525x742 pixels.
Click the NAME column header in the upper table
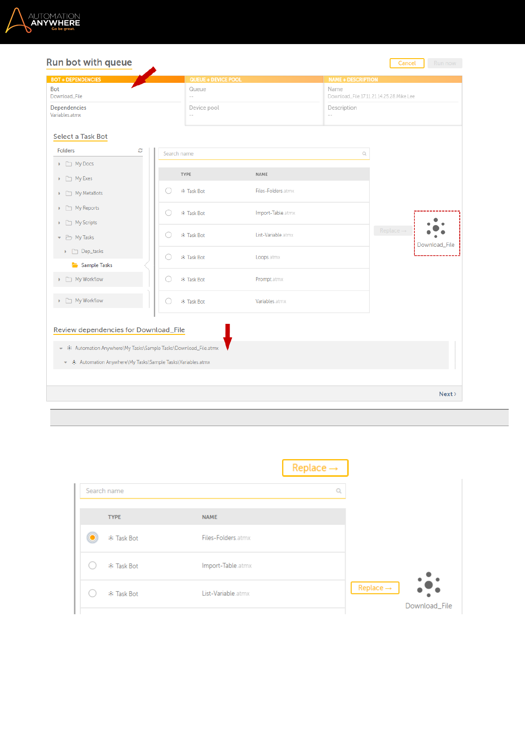click(x=261, y=174)
